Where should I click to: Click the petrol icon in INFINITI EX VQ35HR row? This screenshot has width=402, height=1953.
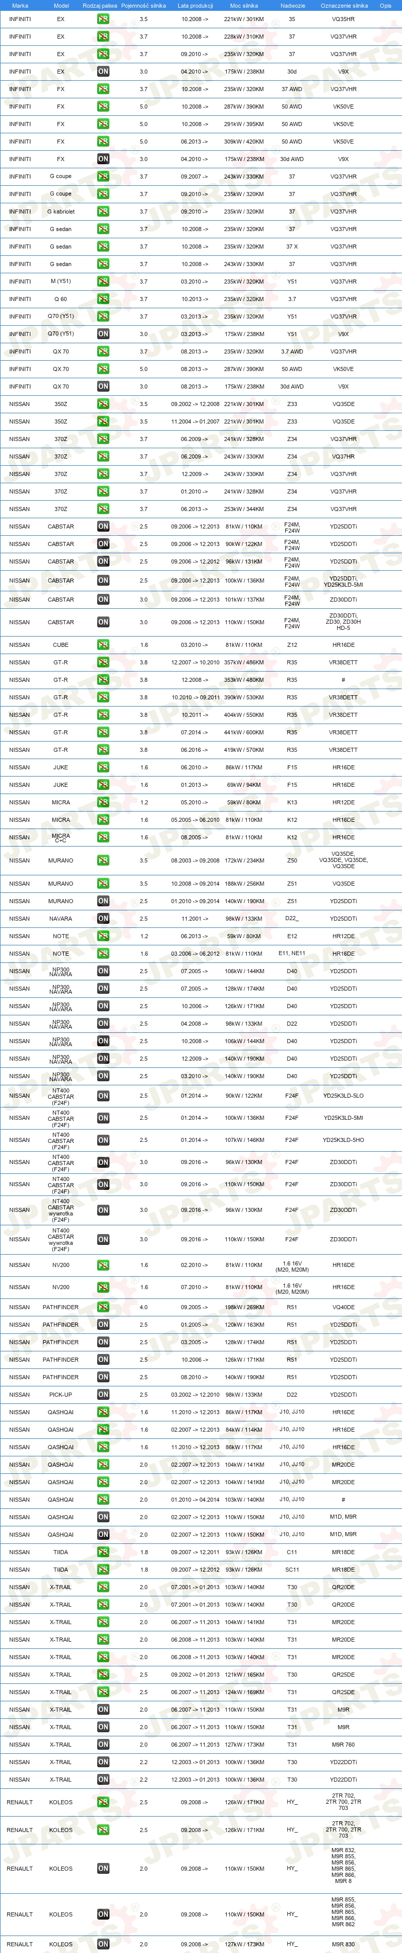[x=103, y=19]
